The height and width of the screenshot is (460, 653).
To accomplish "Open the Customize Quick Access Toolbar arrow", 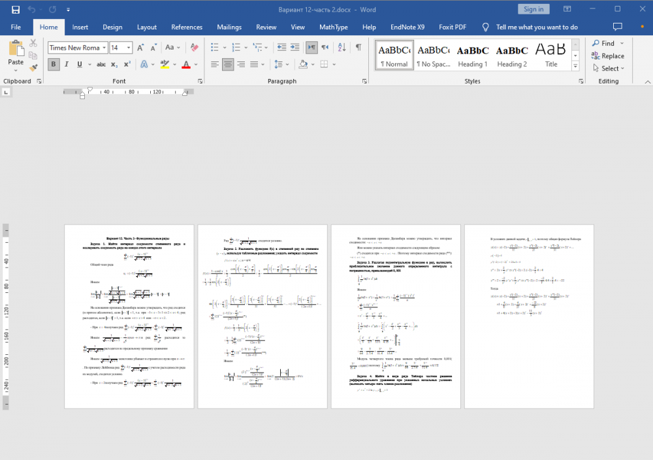I will pos(68,10).
